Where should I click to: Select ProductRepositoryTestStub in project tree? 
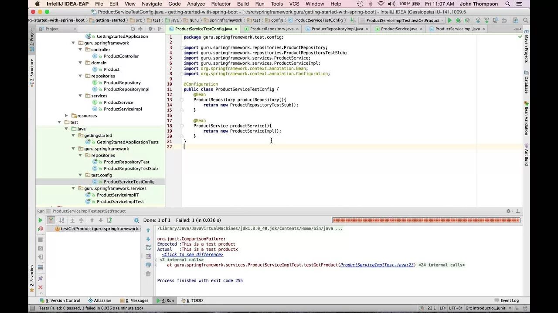(131, 169)
